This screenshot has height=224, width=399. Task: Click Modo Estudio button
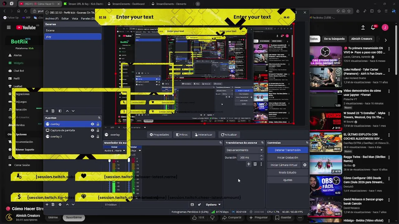287,172
